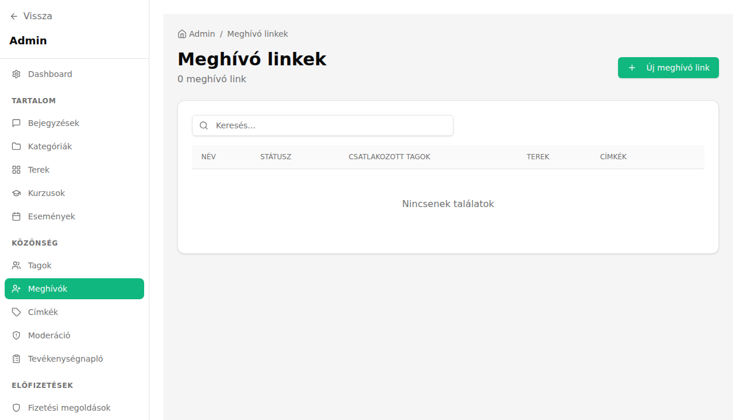
Task: Open the Kategóriák folder icon
Action: 15,146
